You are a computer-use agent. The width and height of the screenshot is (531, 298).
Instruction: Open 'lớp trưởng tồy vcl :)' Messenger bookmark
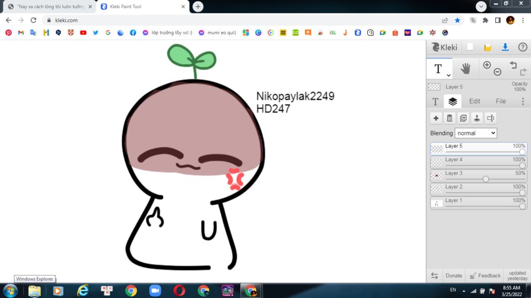pos(167,33)
